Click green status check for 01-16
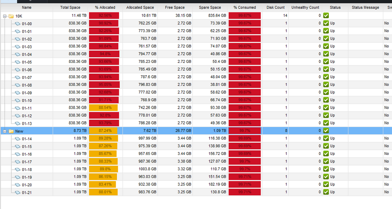 tap(326, 154)
